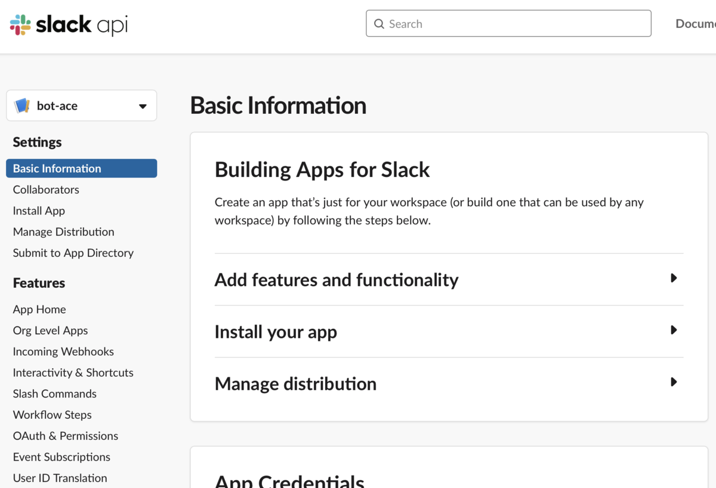Click the Building Apps for Slack heading
The image size is (716, 488).
[x=322, y=170]
